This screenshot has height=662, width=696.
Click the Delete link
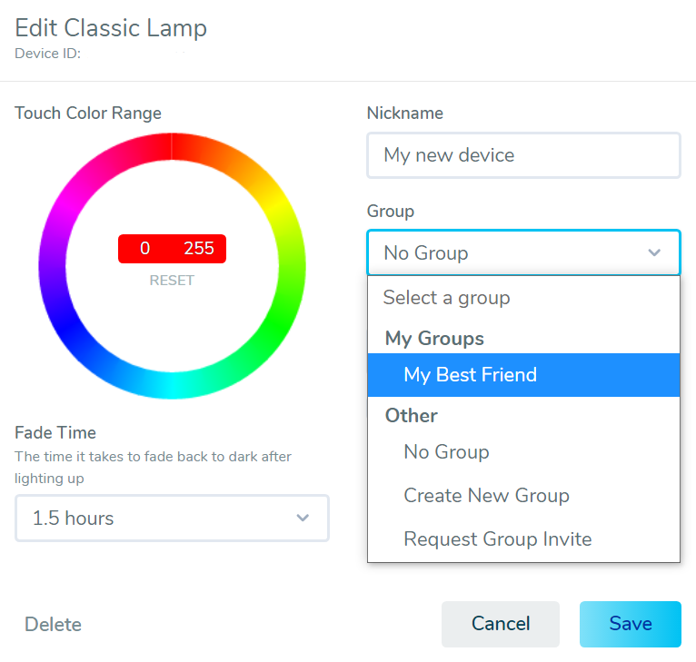(54, 624)
